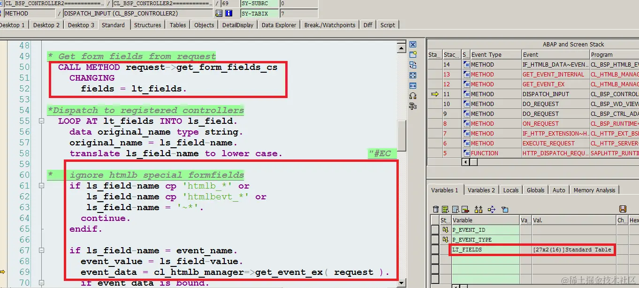Click the SY-SUBRC value field
The width and height of the screenshot is (639, 288).
(299, 3)
